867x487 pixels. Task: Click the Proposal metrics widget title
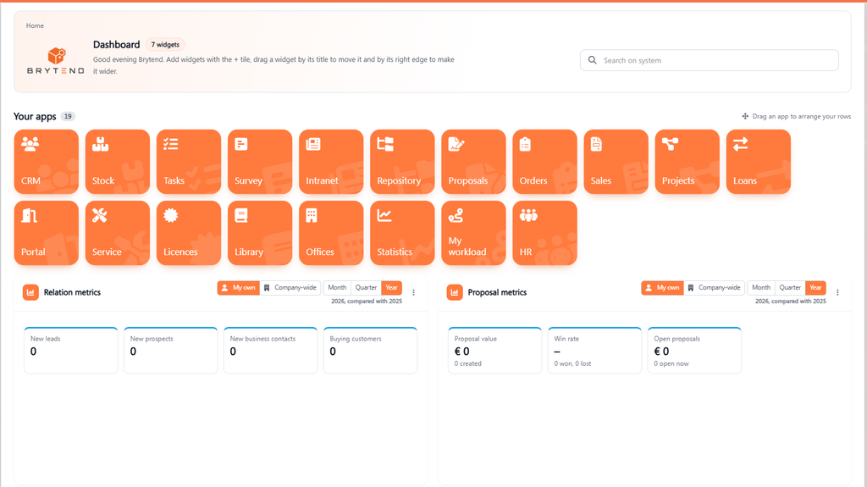tap(497, 292)
